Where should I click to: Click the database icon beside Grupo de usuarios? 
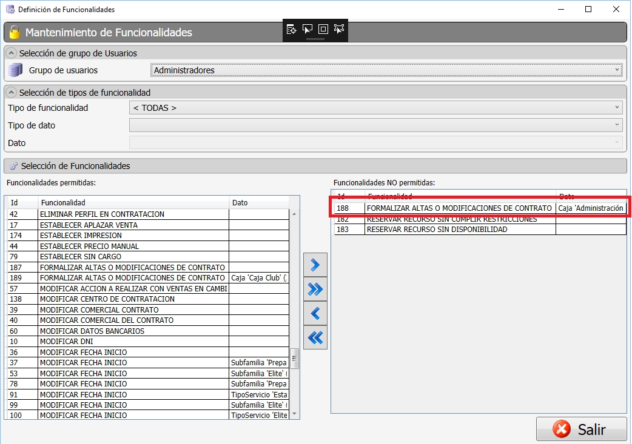pyautogui.click(x=15, y=70)
